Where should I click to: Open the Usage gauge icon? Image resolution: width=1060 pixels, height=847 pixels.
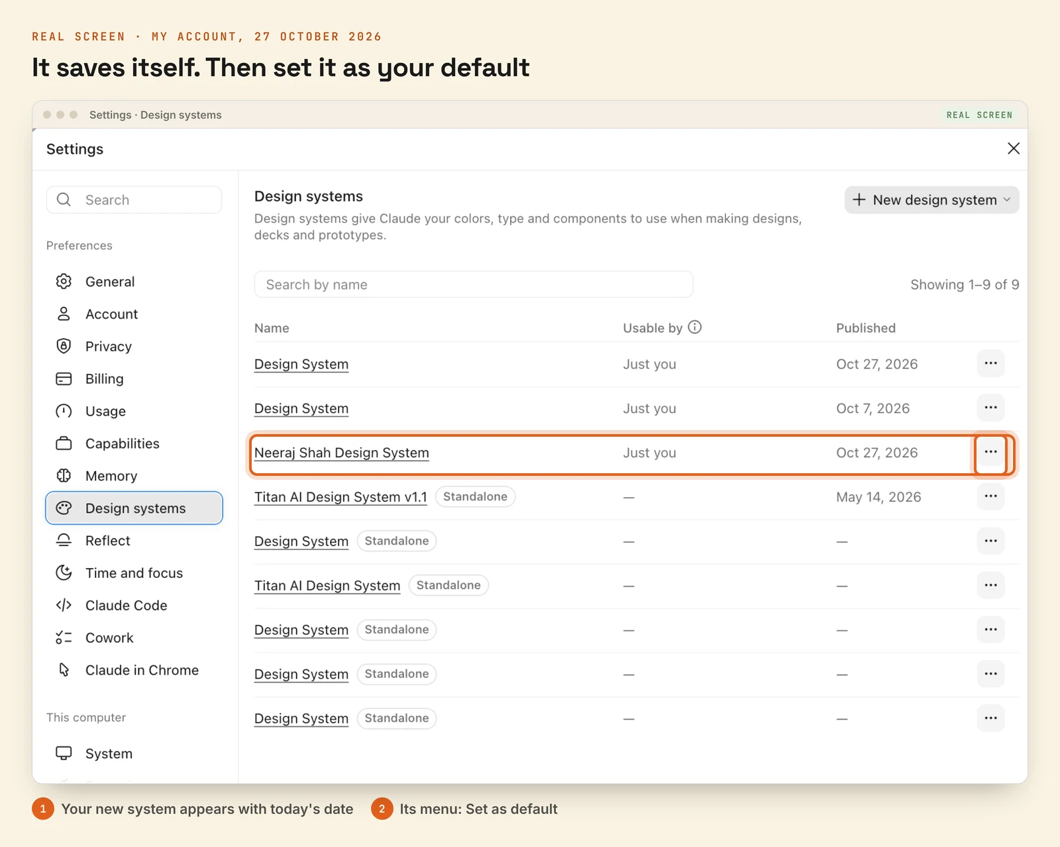coord(64,411)
